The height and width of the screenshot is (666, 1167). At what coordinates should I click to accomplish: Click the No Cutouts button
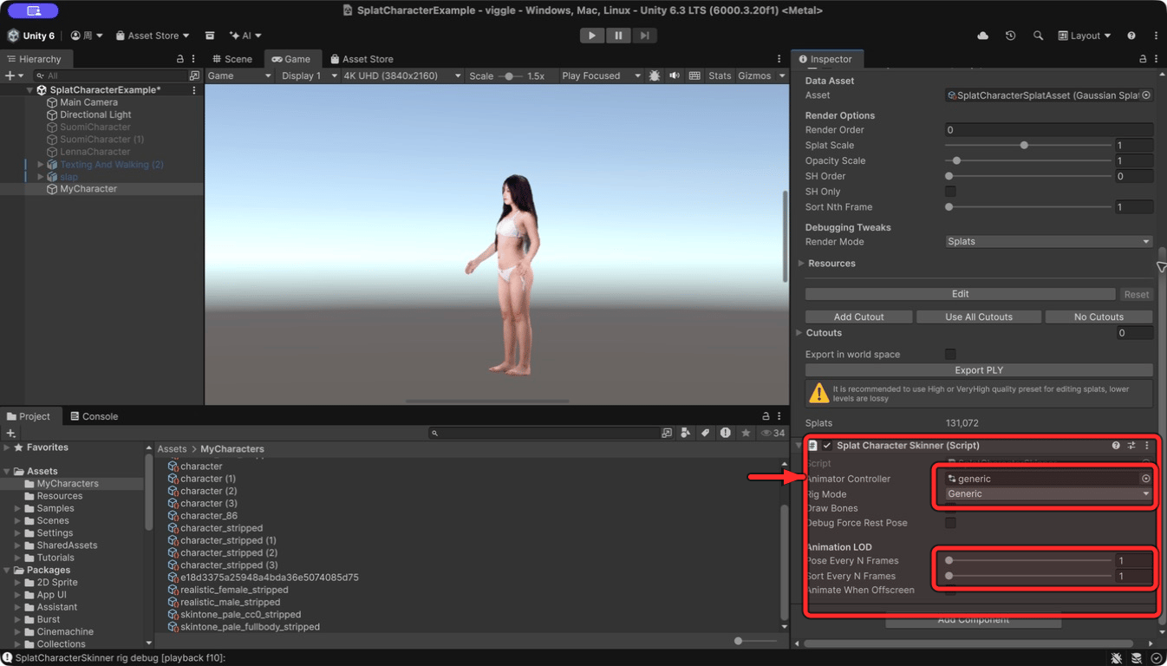(x=1099, y=317)
